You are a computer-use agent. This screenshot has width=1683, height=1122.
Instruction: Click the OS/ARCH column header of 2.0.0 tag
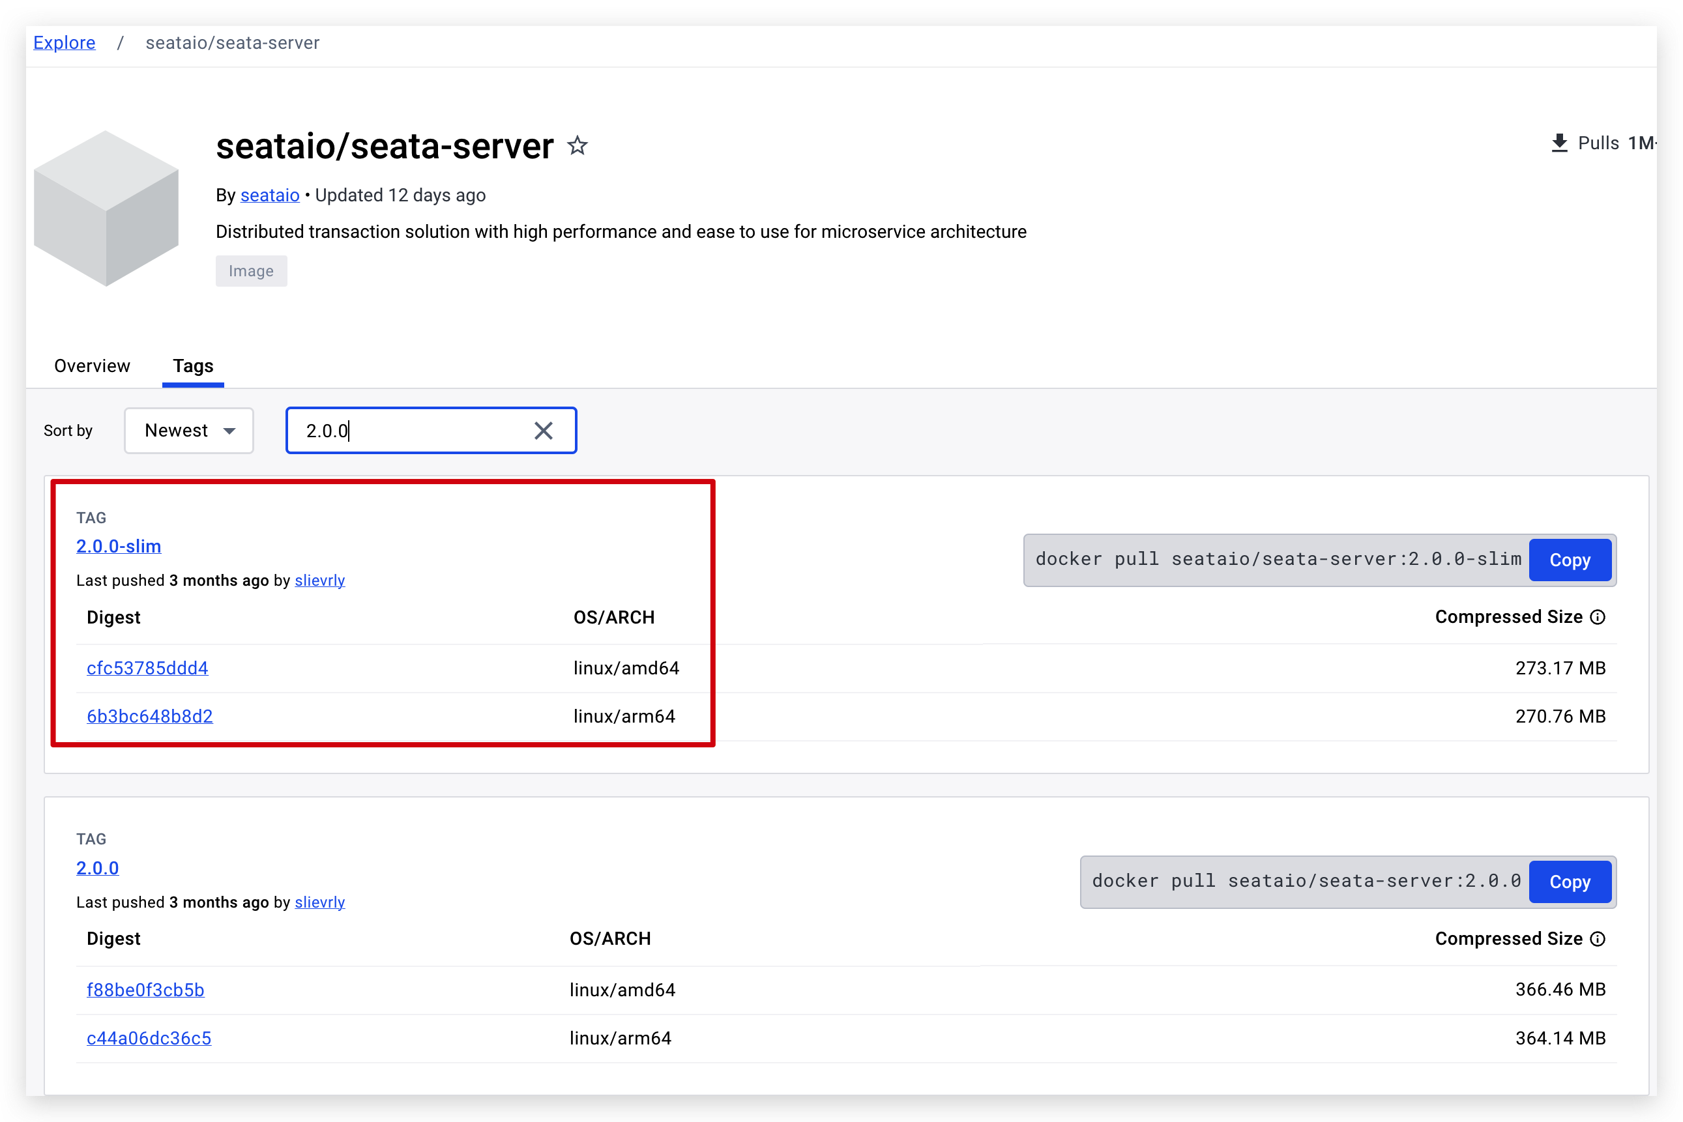610,939
